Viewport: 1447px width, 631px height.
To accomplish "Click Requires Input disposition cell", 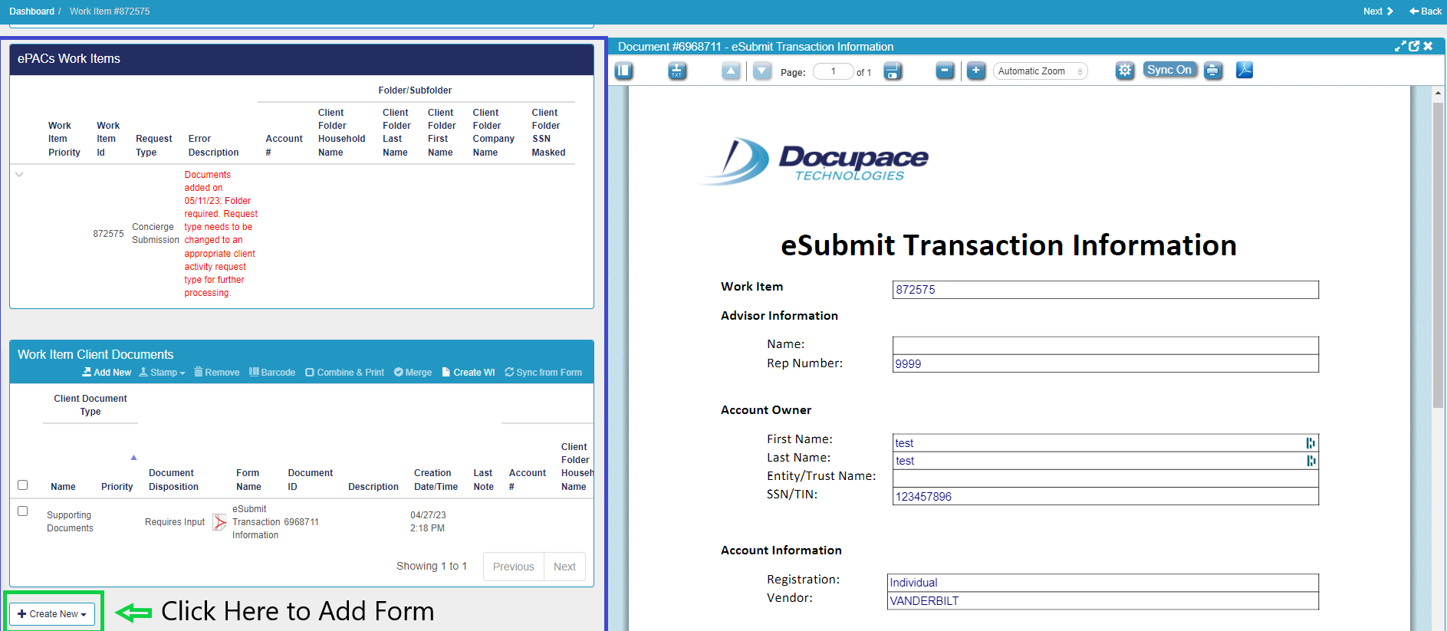I will pos(175,522).
